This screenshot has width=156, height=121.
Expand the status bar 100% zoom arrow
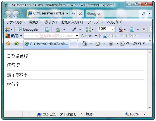pyautogui.click(x=145, y=114)
